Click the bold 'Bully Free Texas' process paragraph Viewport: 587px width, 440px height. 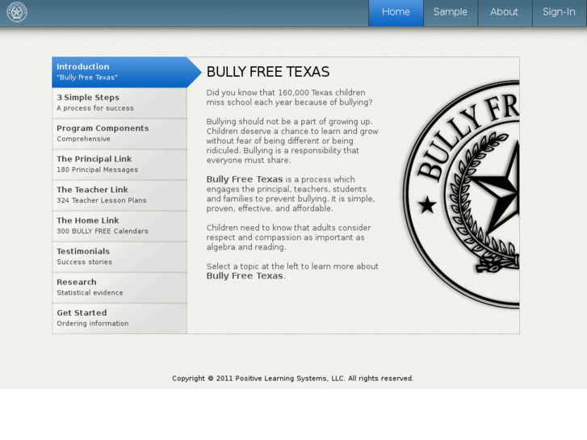click(x=291, y=194)
